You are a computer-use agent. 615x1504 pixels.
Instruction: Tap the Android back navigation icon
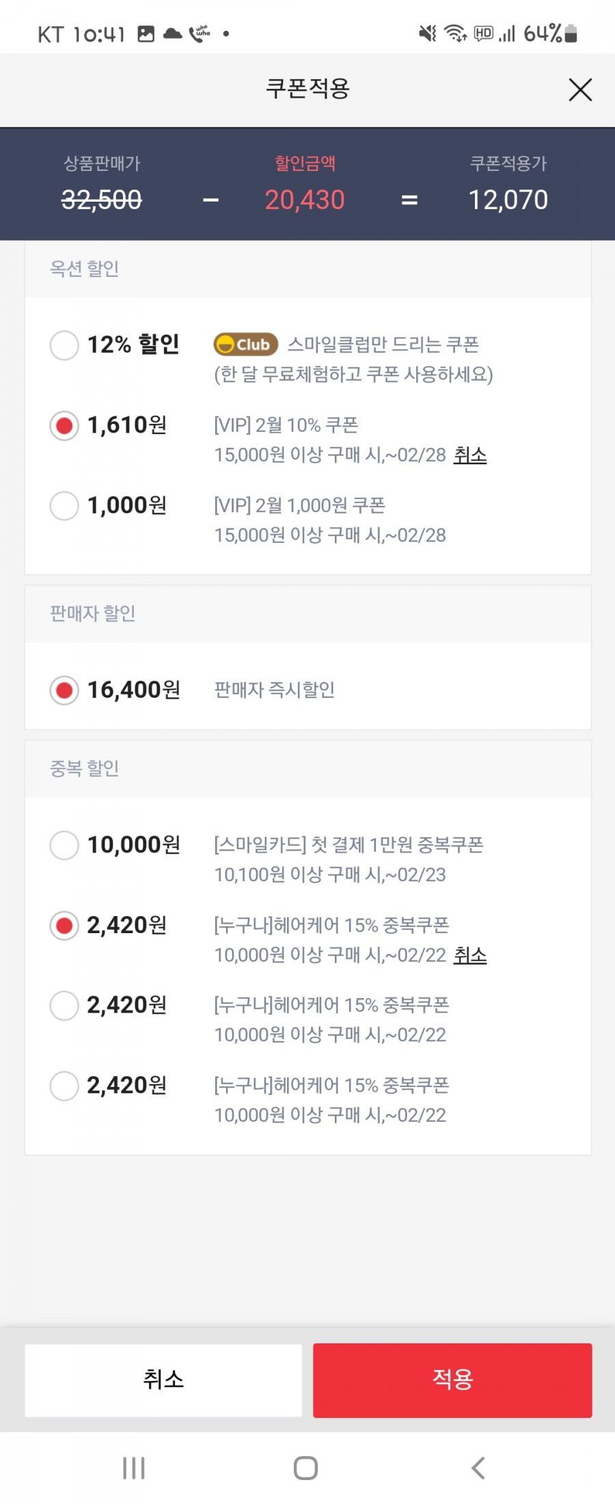click(478, 1468)
